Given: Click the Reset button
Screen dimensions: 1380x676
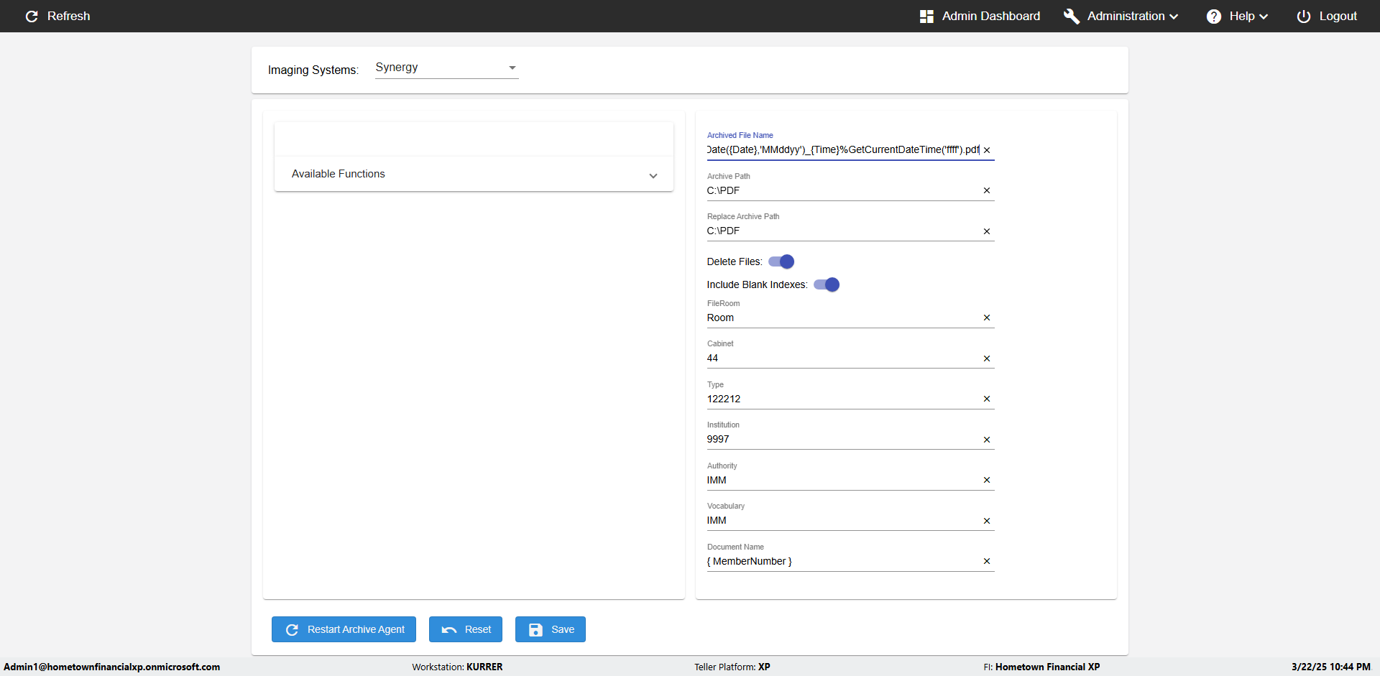Looking at the screenshot, I should click(x=465, y=629).
